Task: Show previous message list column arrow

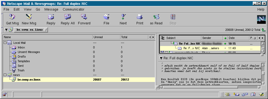Action: (x=259, y=38)
